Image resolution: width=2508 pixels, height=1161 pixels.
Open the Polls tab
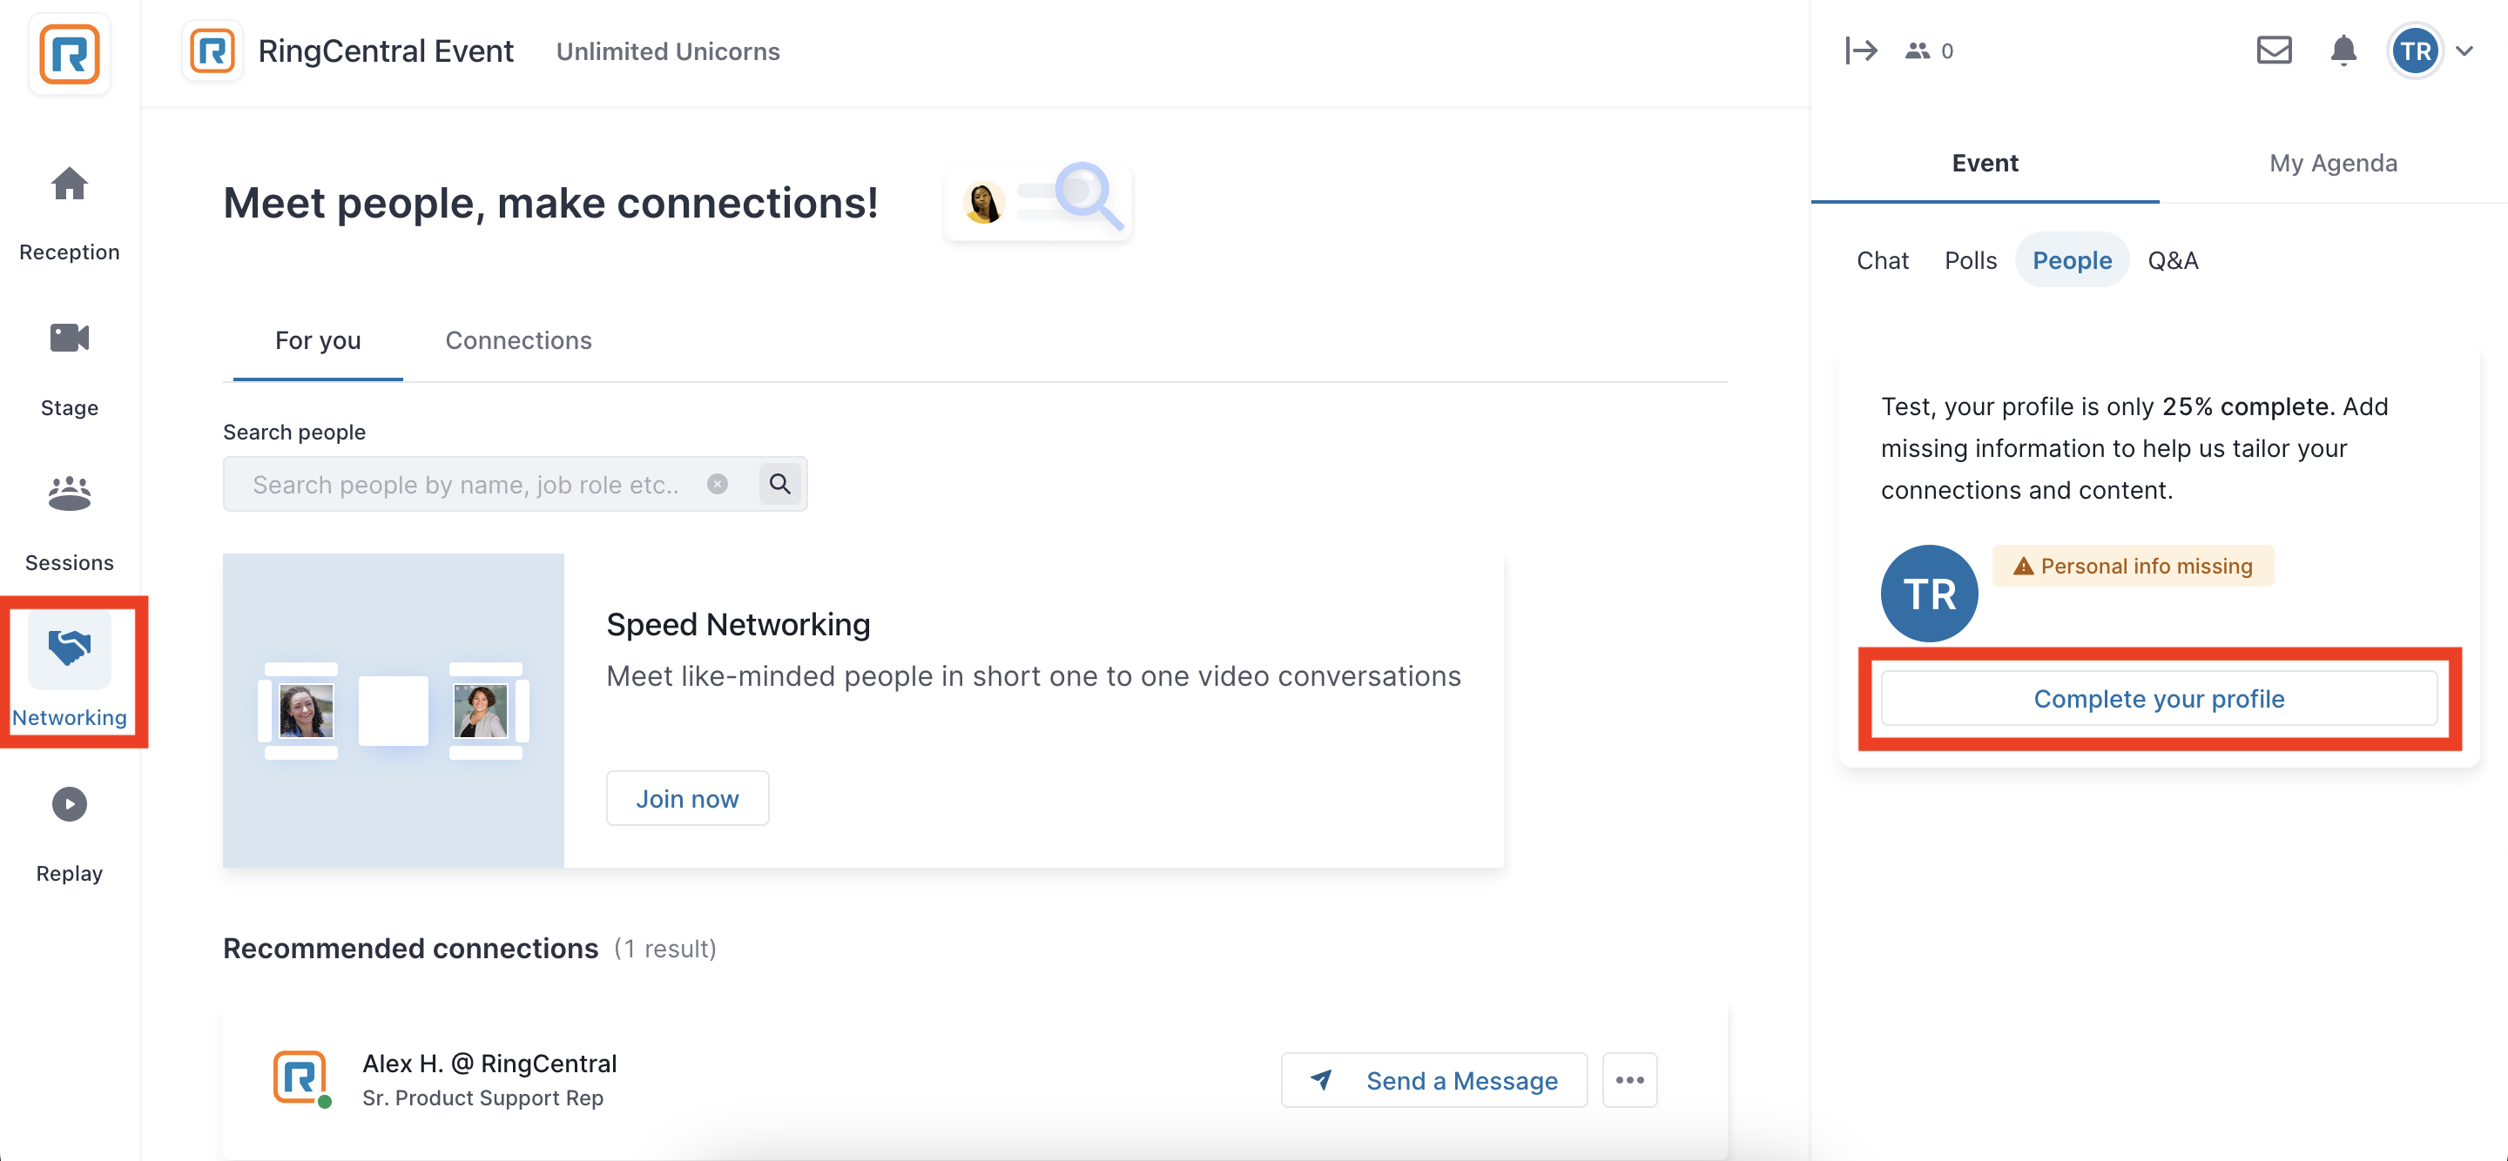point(1970,260)
